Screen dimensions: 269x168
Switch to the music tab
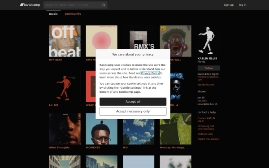(x=53, y=14)
